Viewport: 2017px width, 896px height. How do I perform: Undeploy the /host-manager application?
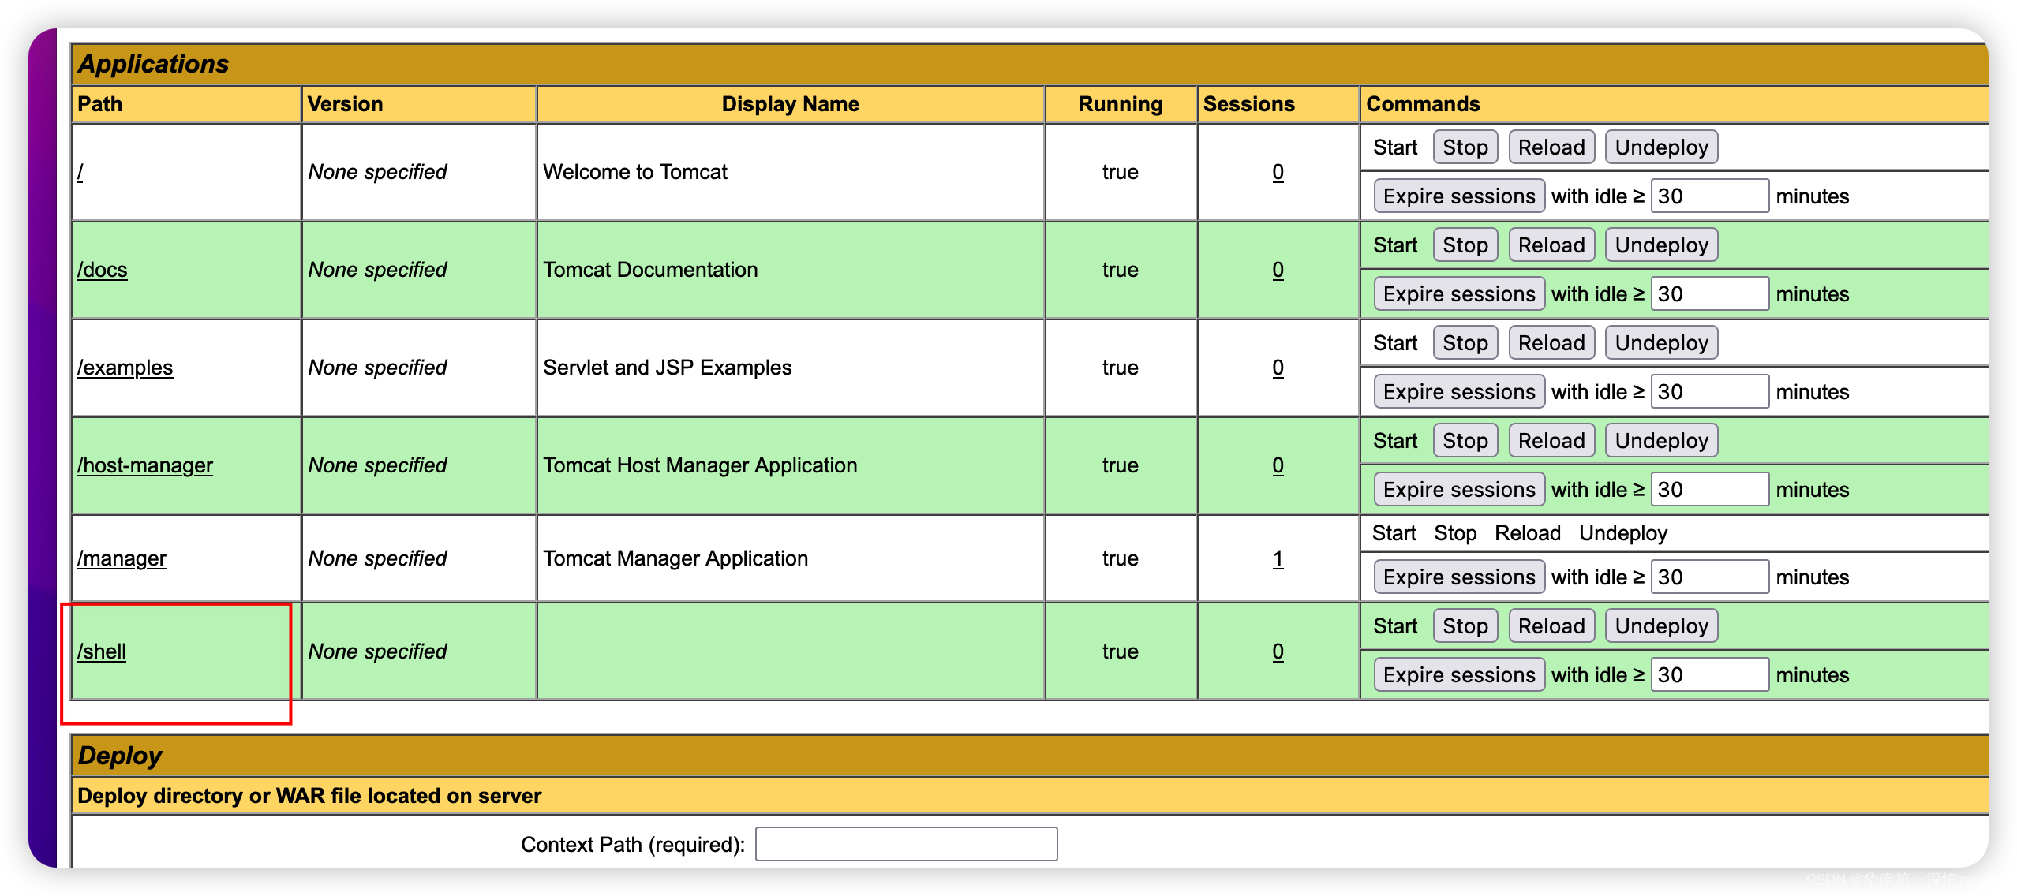1661,441
